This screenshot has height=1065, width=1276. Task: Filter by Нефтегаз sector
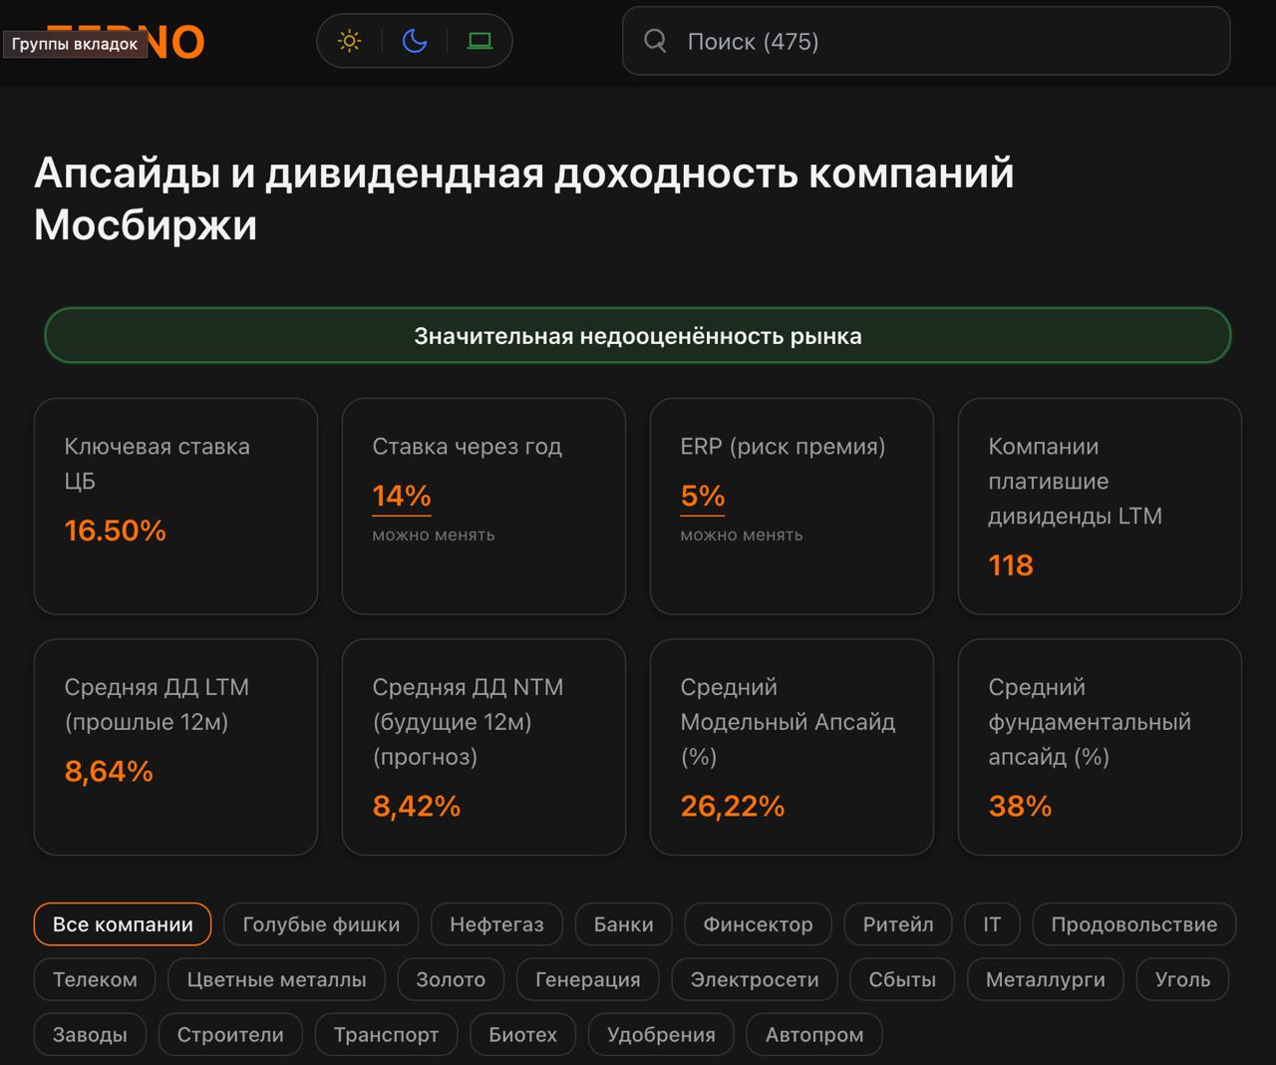tap(496, 924)
